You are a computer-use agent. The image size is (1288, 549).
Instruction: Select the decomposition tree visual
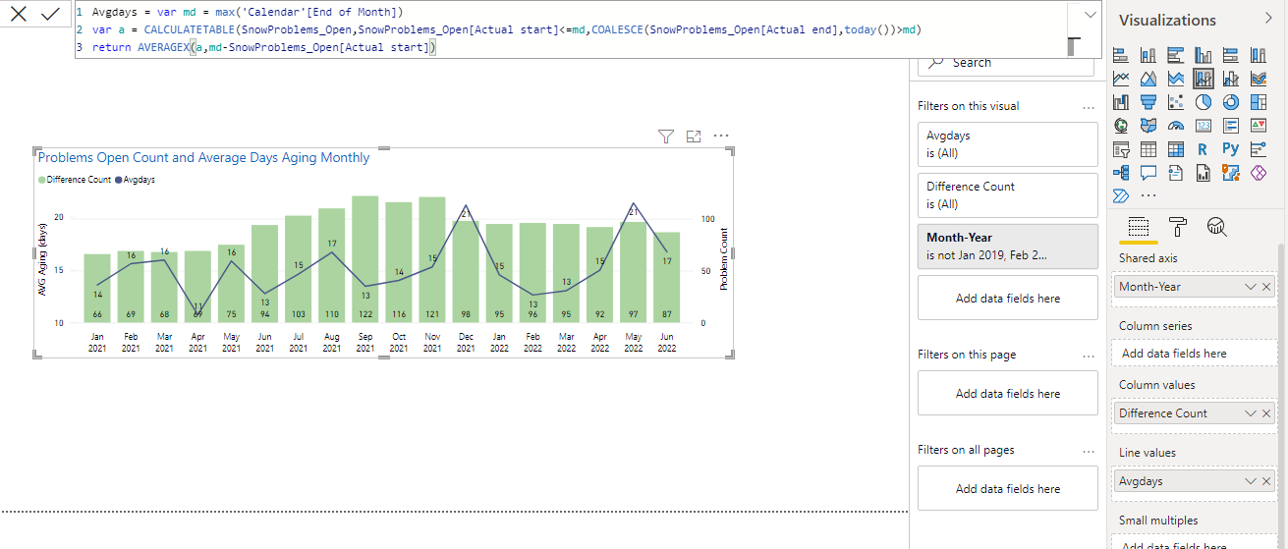1121,173
